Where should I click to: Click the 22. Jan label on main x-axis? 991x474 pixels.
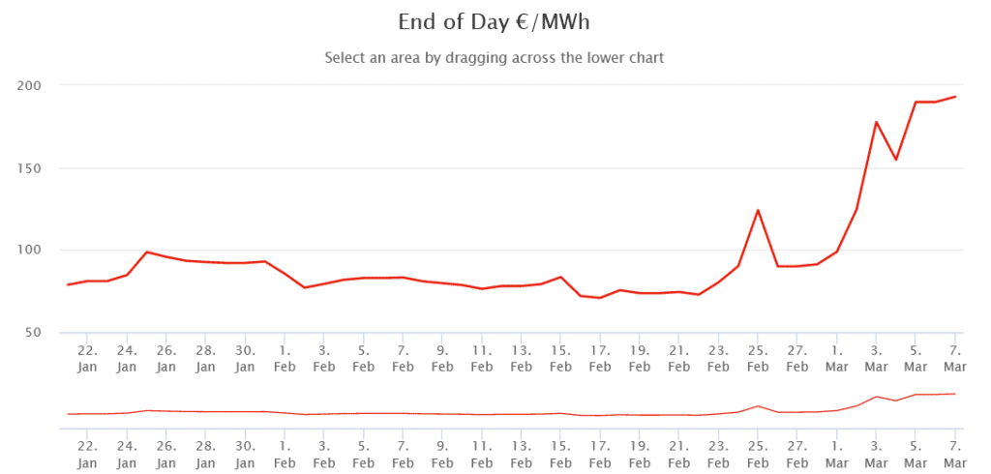coord(87,358)
